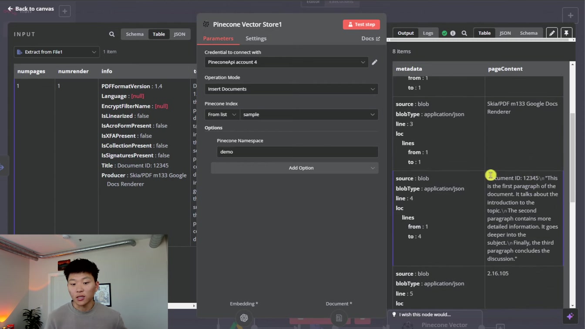The width and height of the screenshot is (585, 329).
Task: Click the PDFFormatVersion : 1.4 value
Action: (x=132, y=86)
